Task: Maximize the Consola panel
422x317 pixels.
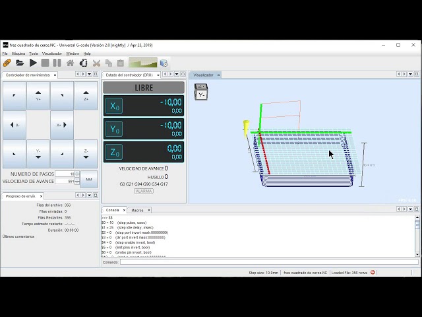Action: (417, 209)
